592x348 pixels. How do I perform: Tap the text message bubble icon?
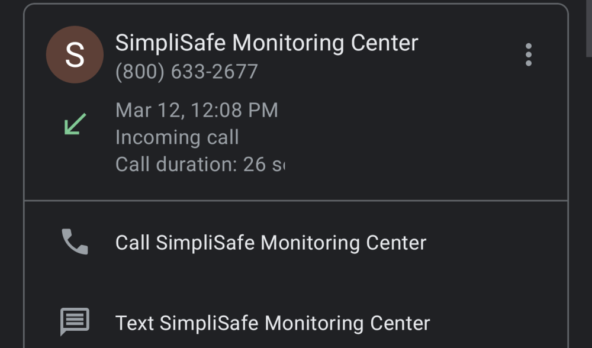[75, 323]
